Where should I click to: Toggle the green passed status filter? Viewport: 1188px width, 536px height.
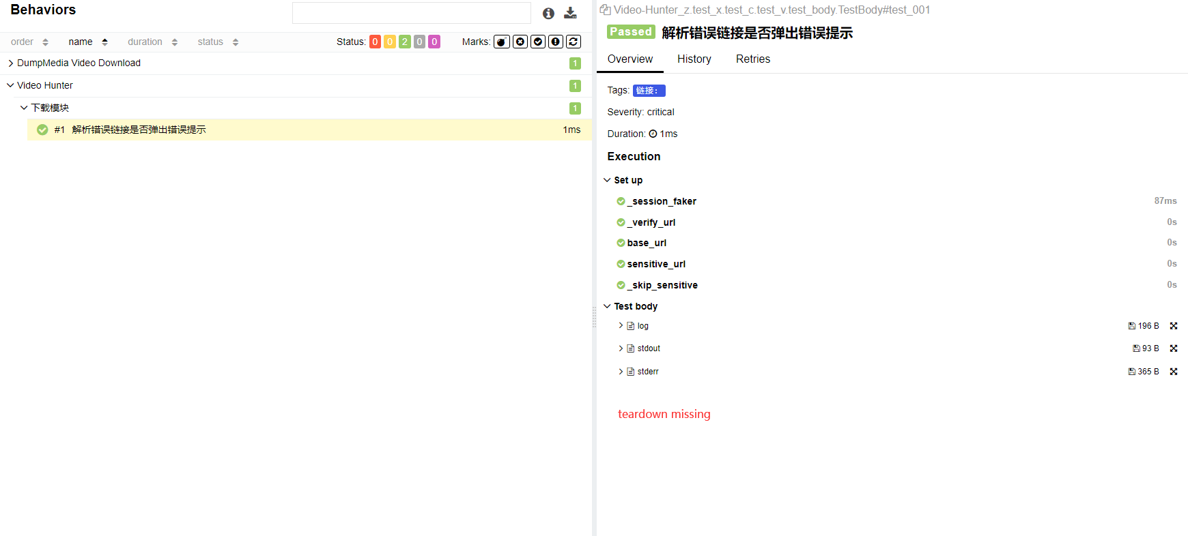(x=405, y=42)
